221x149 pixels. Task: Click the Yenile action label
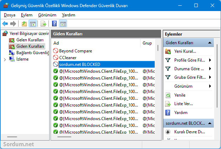point(180,95)
